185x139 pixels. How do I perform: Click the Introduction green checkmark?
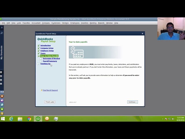pos(38,45)
